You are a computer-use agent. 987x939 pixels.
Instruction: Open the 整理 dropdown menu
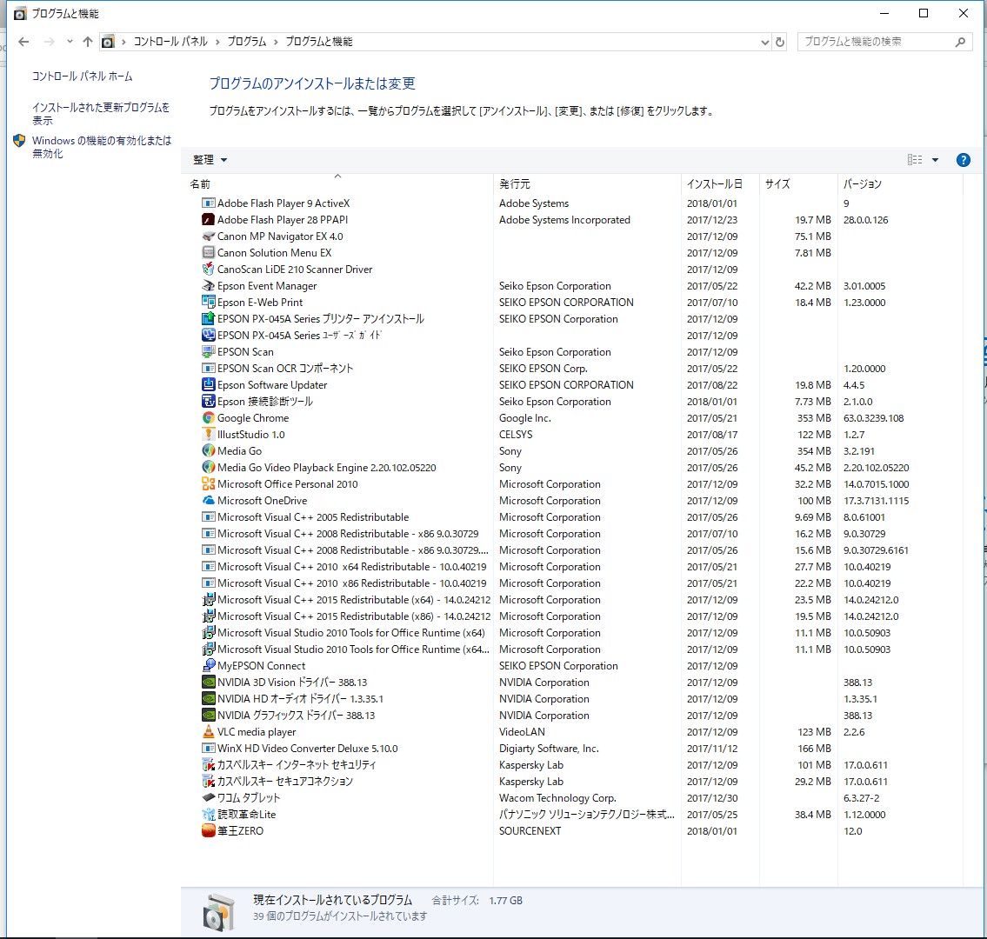(210, 160)
